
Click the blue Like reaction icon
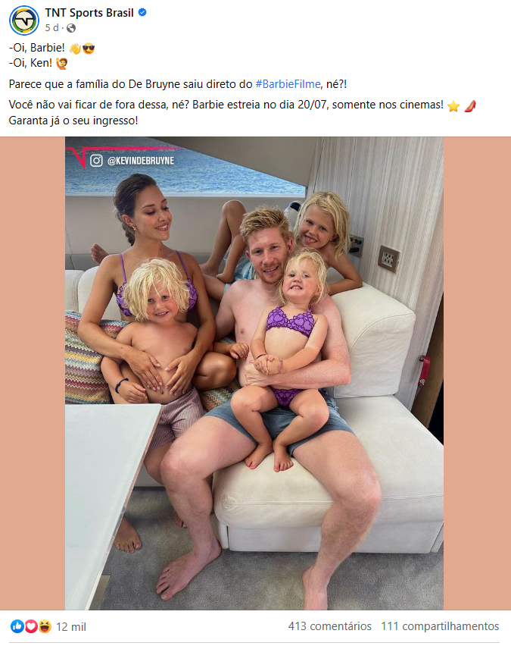tap(17, 626)
